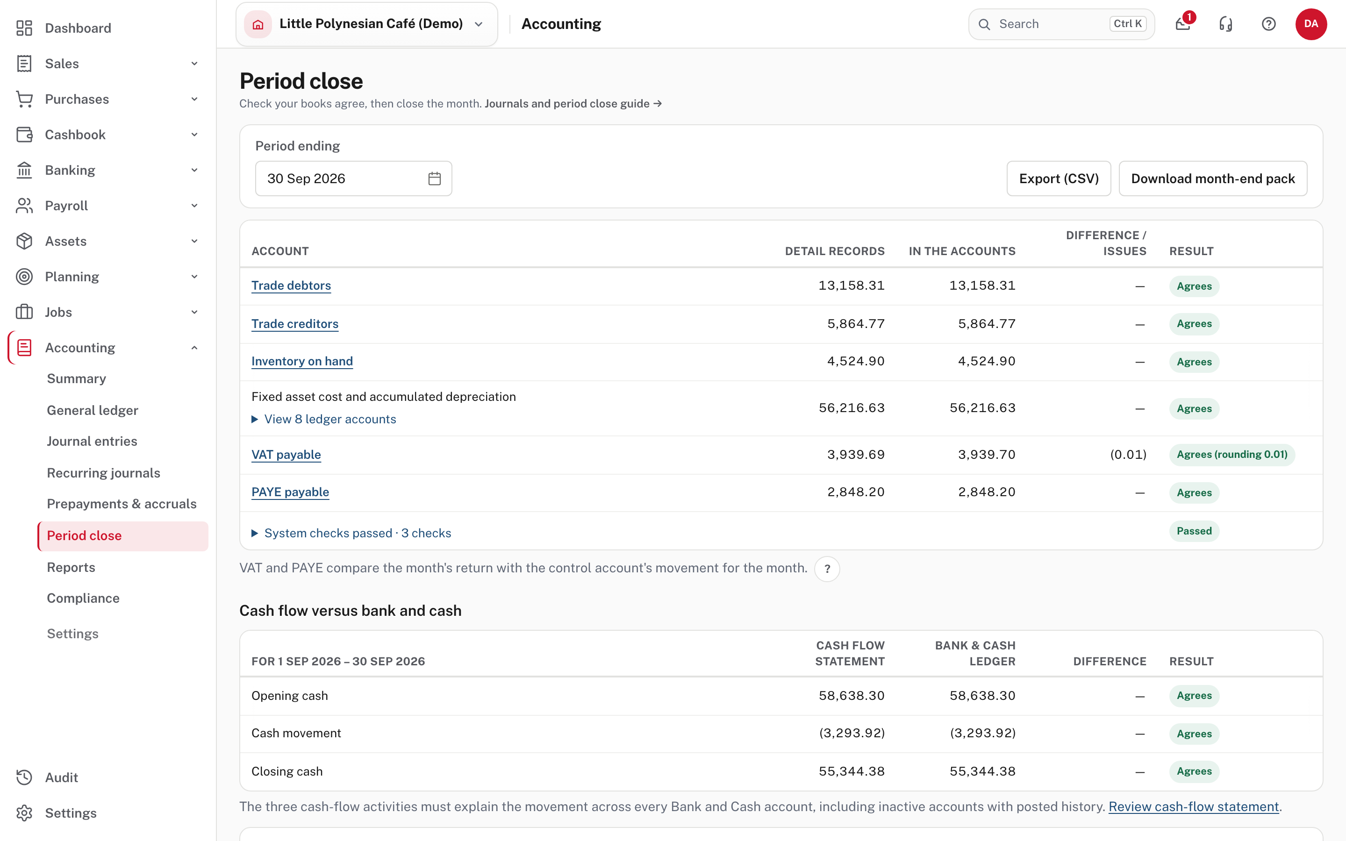Expand the Sales menu chevron
This screenshot has width=1346, height=841.
click(194, 64)
